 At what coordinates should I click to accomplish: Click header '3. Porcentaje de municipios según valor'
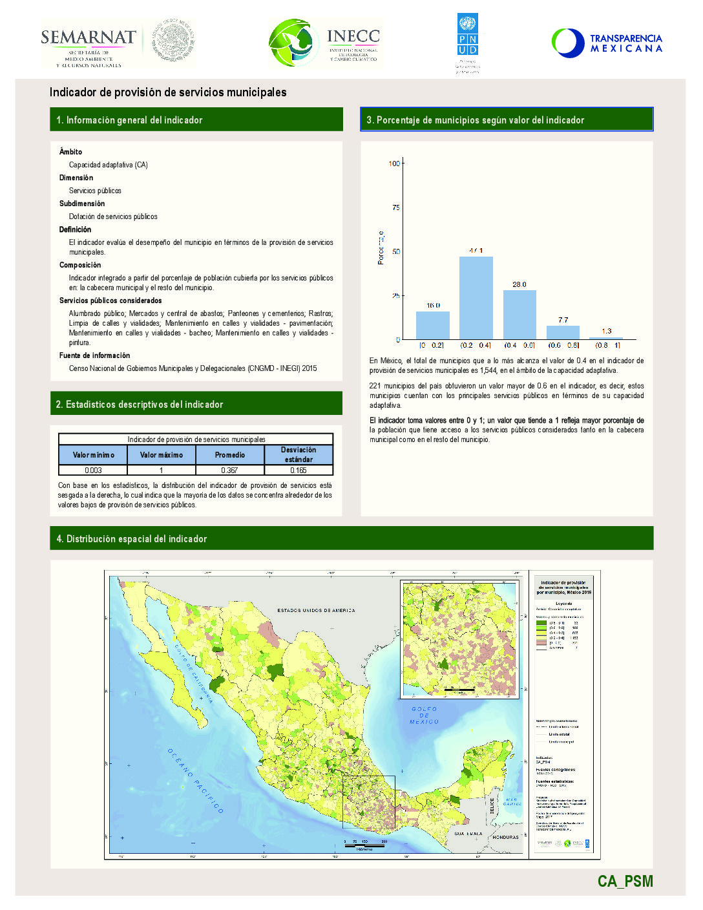(507, 120)
